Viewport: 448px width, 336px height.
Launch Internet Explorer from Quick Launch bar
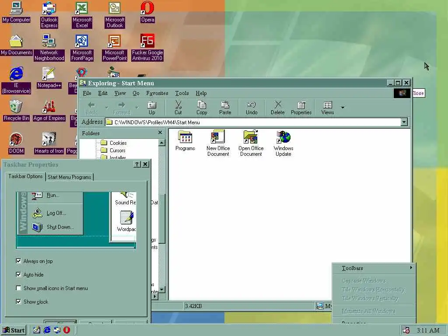(x=47, y=330)
